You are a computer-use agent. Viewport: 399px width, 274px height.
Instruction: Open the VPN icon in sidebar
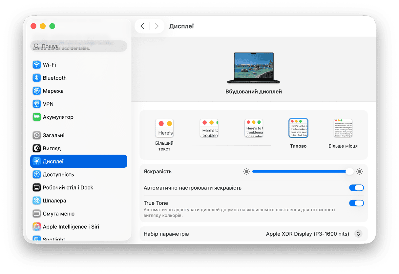[37, 104]
